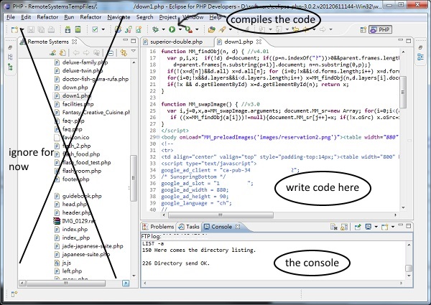This screenshot has width=431, height=305.
Task: Switch to the PHP perspective button
Action: pos(380,29)
